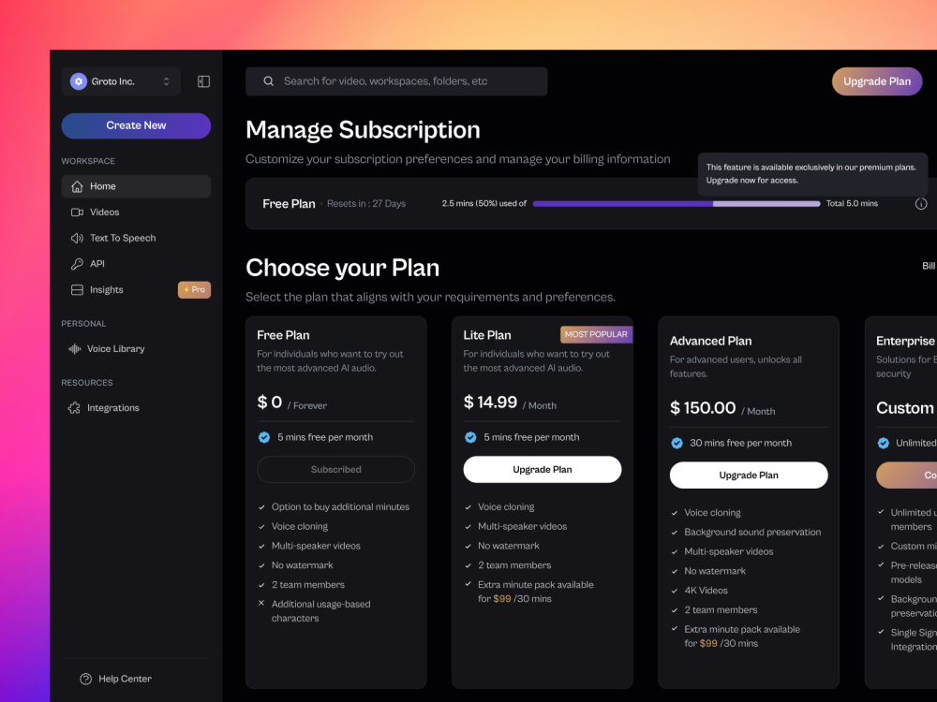
Task: Click the 'Choose your Plan' heading
Action: [342, 268]
